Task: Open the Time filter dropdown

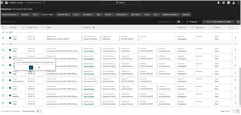Action: click(x=36, y=14)
